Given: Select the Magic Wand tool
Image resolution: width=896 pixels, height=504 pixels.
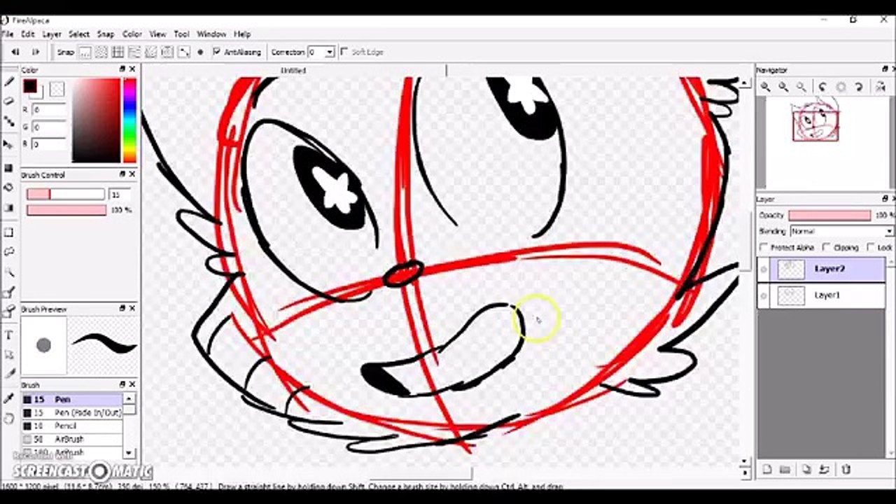Looking at the screenshot, I should click(9, 272).
